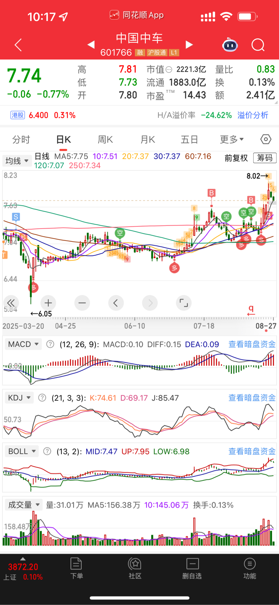Image resolution: width=279 pixels, height=605 pixels.
Task: Tap the red q marker on chart
Action: [251, 310]
